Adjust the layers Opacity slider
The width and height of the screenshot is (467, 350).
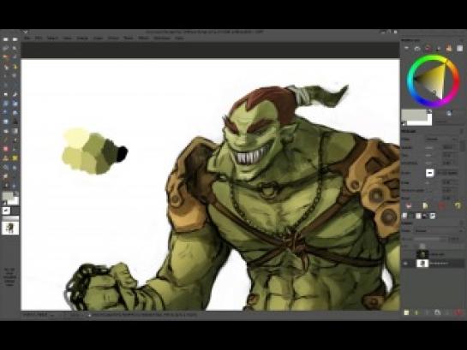(x=431, y=239)
